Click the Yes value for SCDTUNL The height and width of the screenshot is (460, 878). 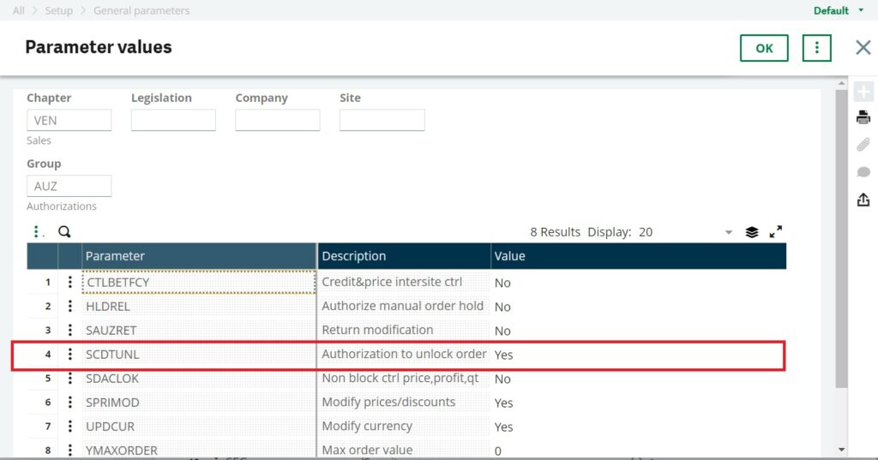point(503,355)
